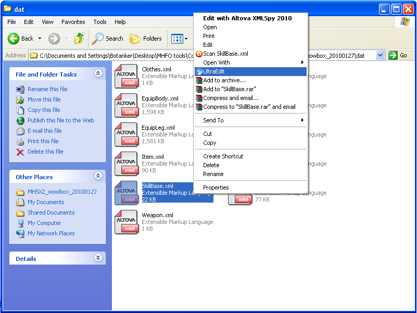Click Publish this file to the Web
The width and height of the screenshot is (417, 313).
click(x=60, y=120)
